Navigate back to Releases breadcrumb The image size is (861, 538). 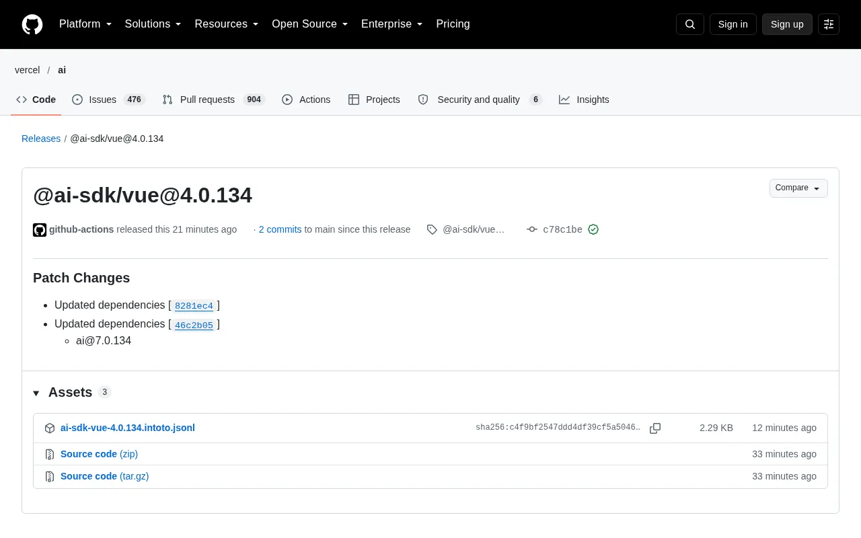41,139
